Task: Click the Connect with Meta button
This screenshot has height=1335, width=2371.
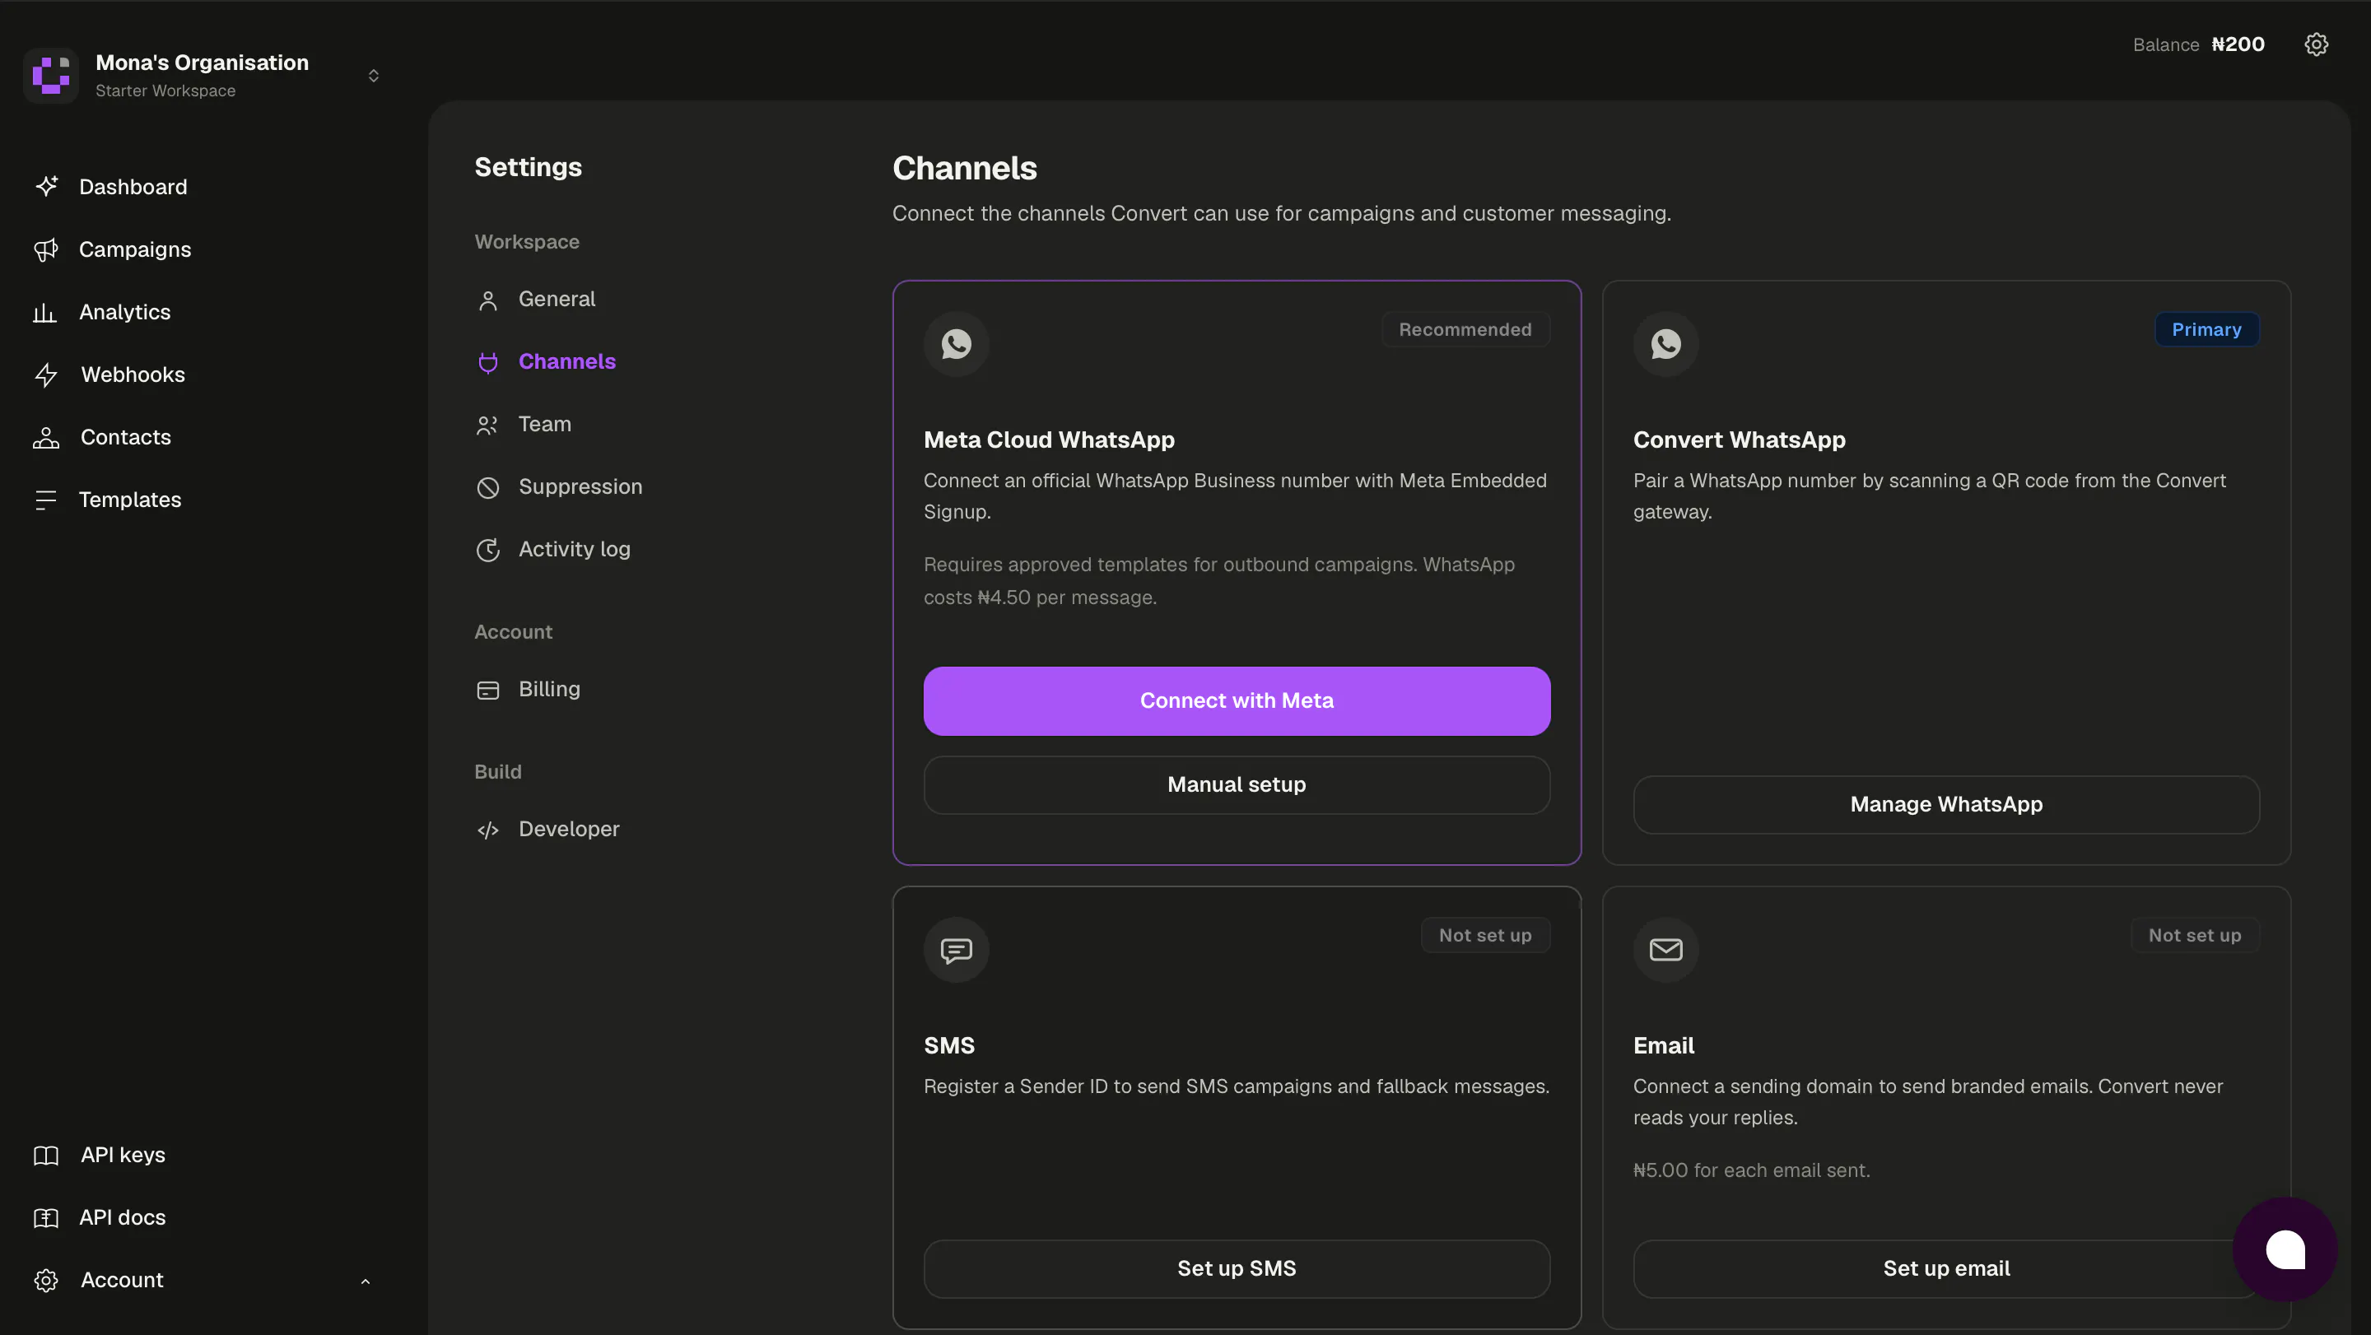Action: 1236,701
